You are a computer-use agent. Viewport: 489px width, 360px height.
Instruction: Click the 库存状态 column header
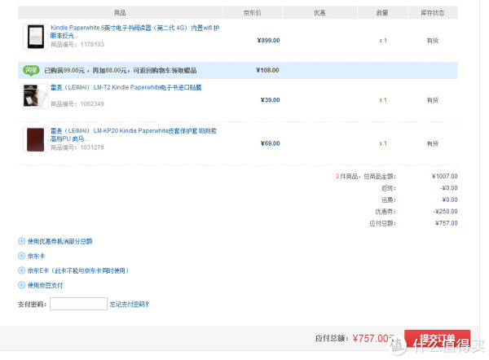(x=433, y=13)
